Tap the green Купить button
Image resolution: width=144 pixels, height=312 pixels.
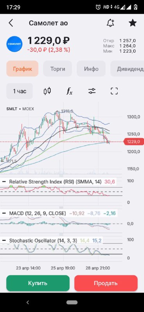38,283
